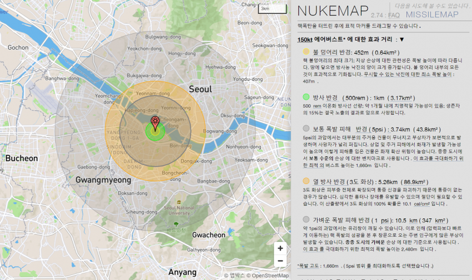The width and height of the screenshot is (472, 280).
Task: Click the Anyang city label
Action: pos(183,272)
